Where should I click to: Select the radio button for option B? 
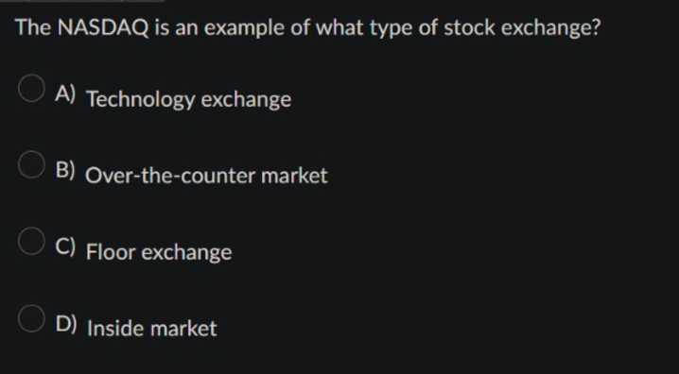click(x=31, y=164)
